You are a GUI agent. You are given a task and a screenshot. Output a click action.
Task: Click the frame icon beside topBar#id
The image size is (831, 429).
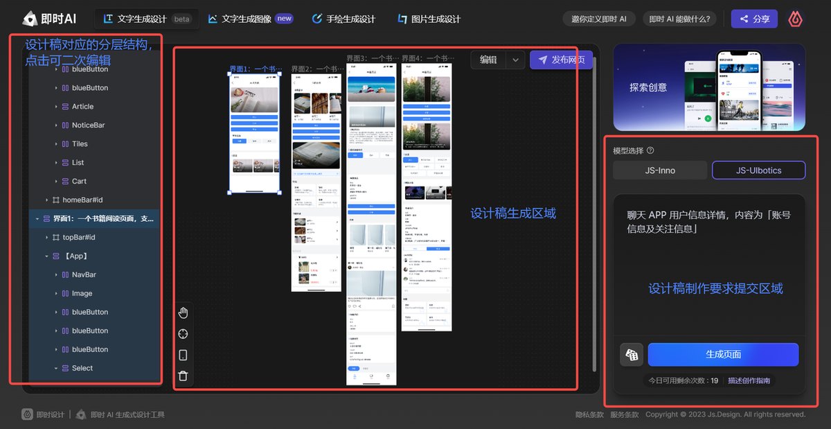[56, 237]
